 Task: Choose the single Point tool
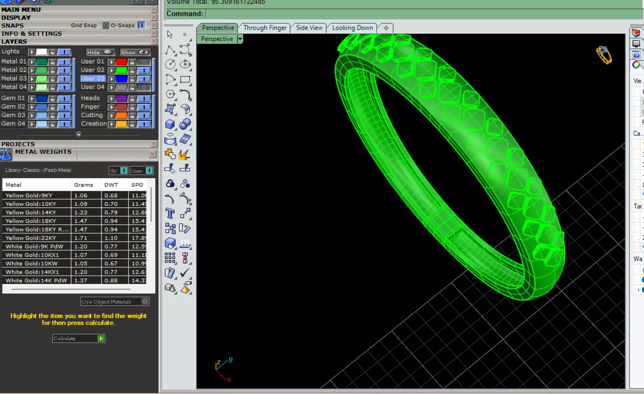(185, 34)
